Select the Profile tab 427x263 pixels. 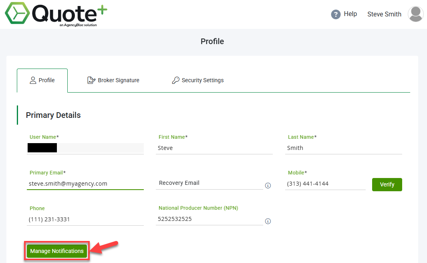[x=42, y=81]
